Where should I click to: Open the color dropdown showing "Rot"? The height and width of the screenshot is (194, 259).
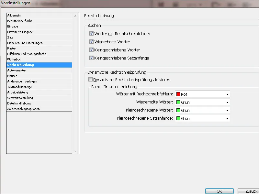[227, 94]
